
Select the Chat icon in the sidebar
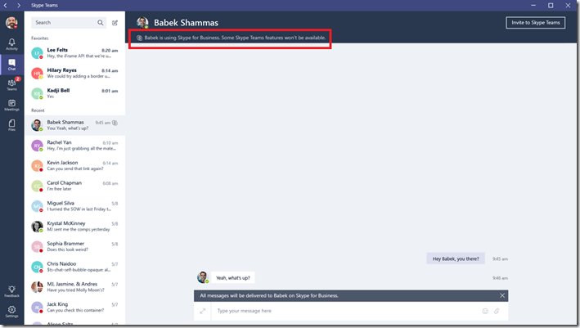click(x=11, y=65)
